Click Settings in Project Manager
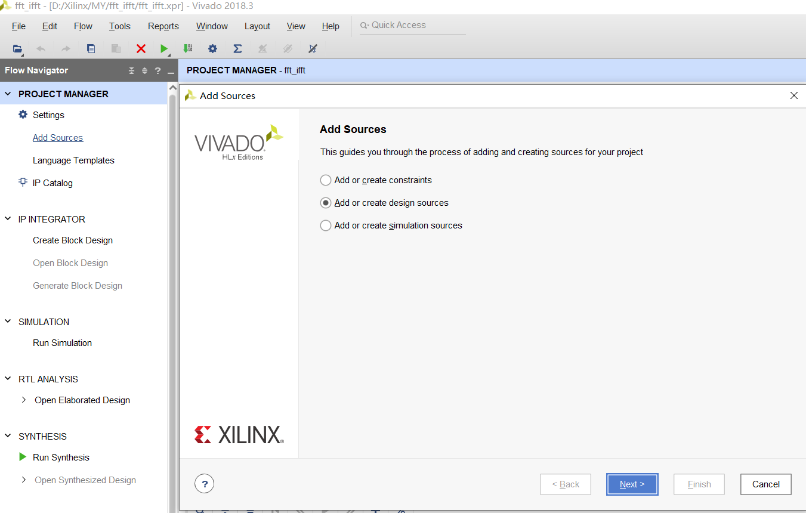Screen dimensions: 806x513 (x=48, y=115)
